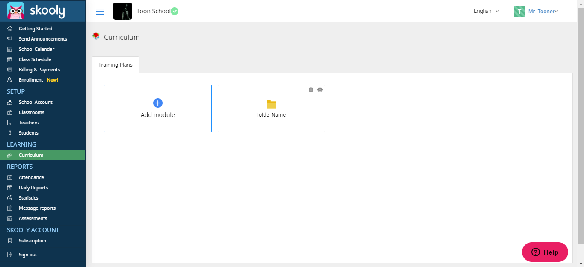Open folderName settings gear icon
Viewport: 584px width, 267px height.
320,90
